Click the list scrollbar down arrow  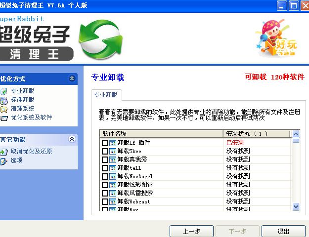pos(296,207)
